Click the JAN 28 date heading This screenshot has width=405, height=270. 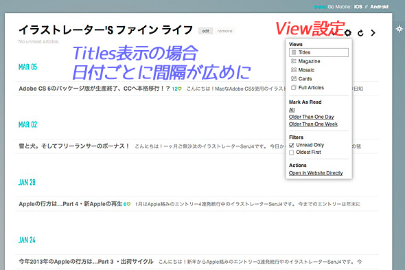pyautogui.click(x=27, y=182)
